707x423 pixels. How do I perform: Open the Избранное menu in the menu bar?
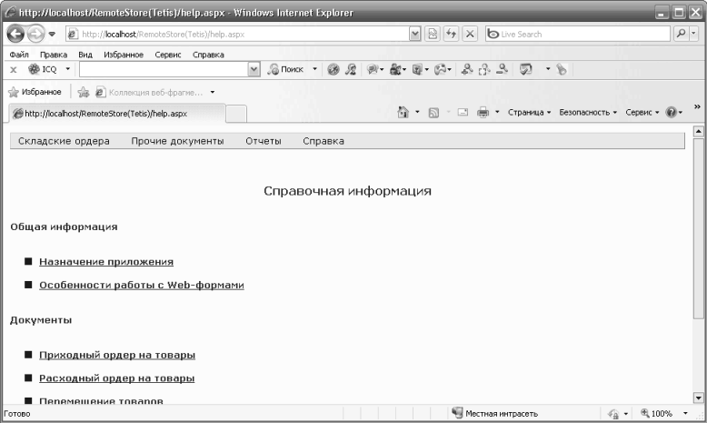[124, 55]
